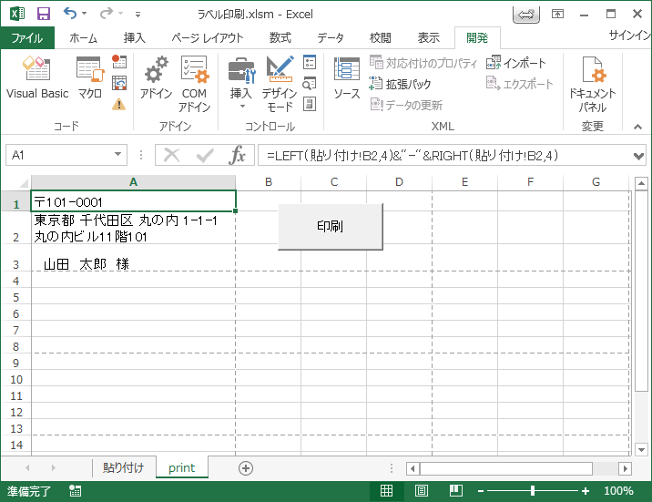The width and height of the screenshot is (652, 502).
Task: Open control properties icon
Action: 310,62
